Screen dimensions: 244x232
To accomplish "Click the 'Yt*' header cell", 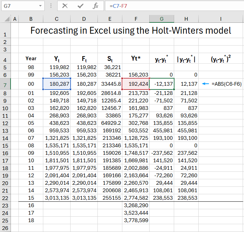I will (136, 59).
